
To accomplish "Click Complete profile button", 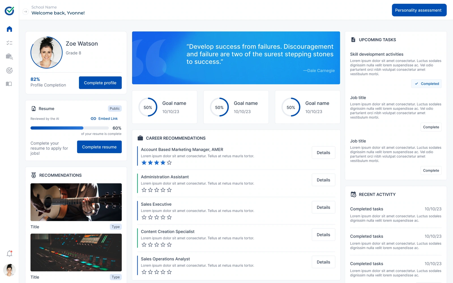I will 100,83.
